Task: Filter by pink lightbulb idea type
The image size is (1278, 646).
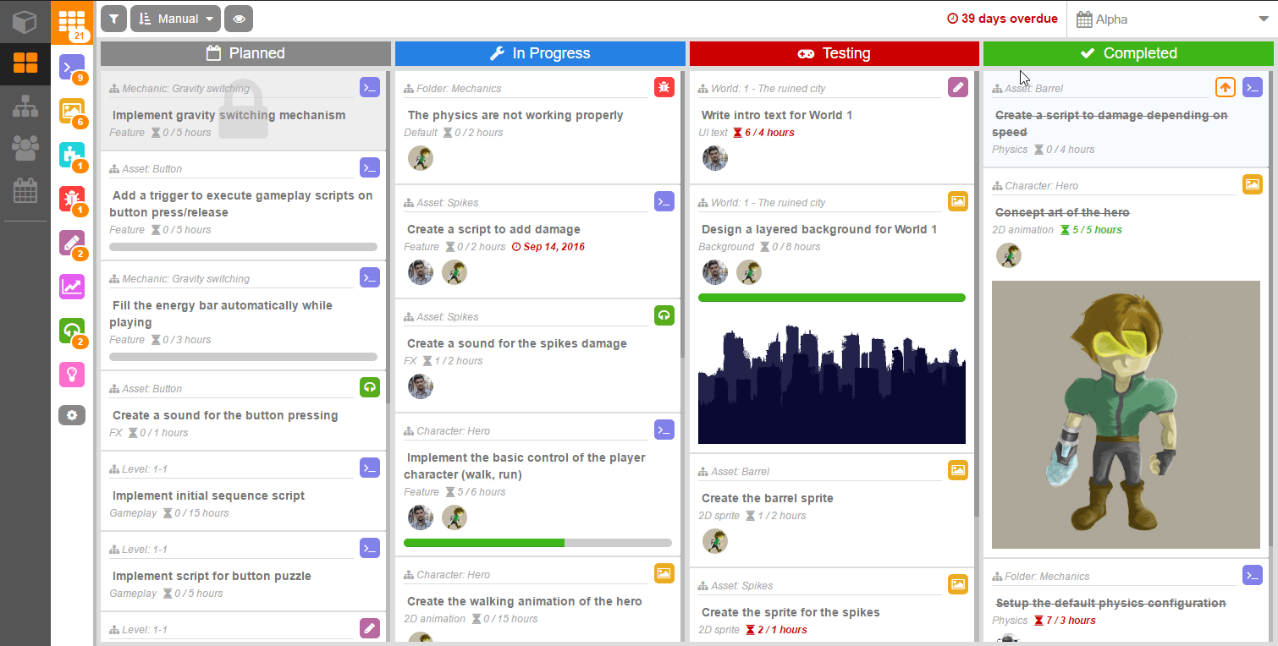Action: (72, 374)
